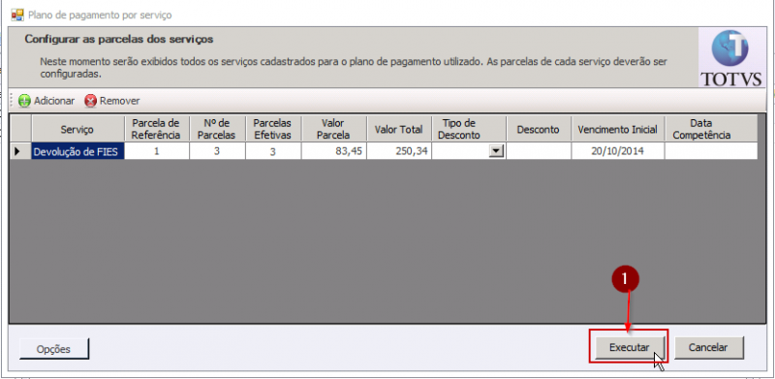This screenshot has width=775, height=379.
Task: Click the Vencimento Inicial column header
Action: click(x=618, y=129)
